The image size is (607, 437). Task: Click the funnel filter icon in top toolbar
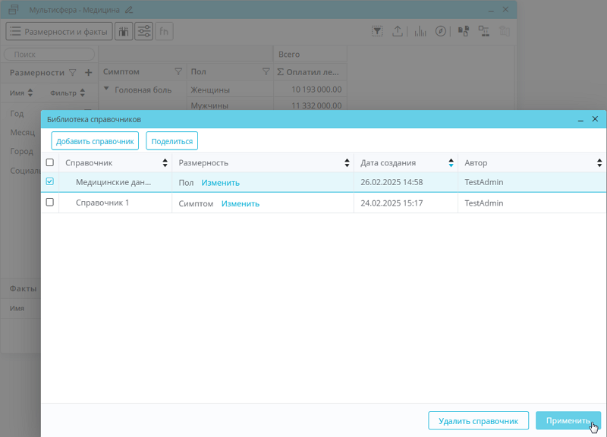(x=377, y=31)
